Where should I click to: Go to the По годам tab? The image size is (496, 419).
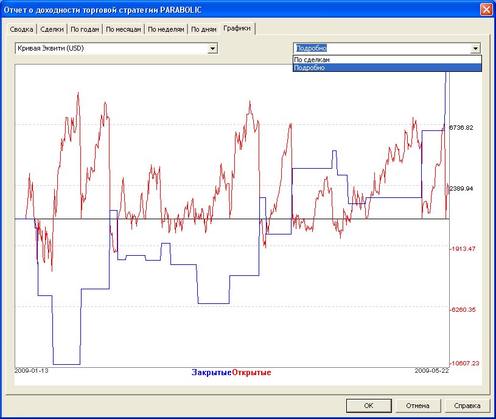[x=84, y=29]
